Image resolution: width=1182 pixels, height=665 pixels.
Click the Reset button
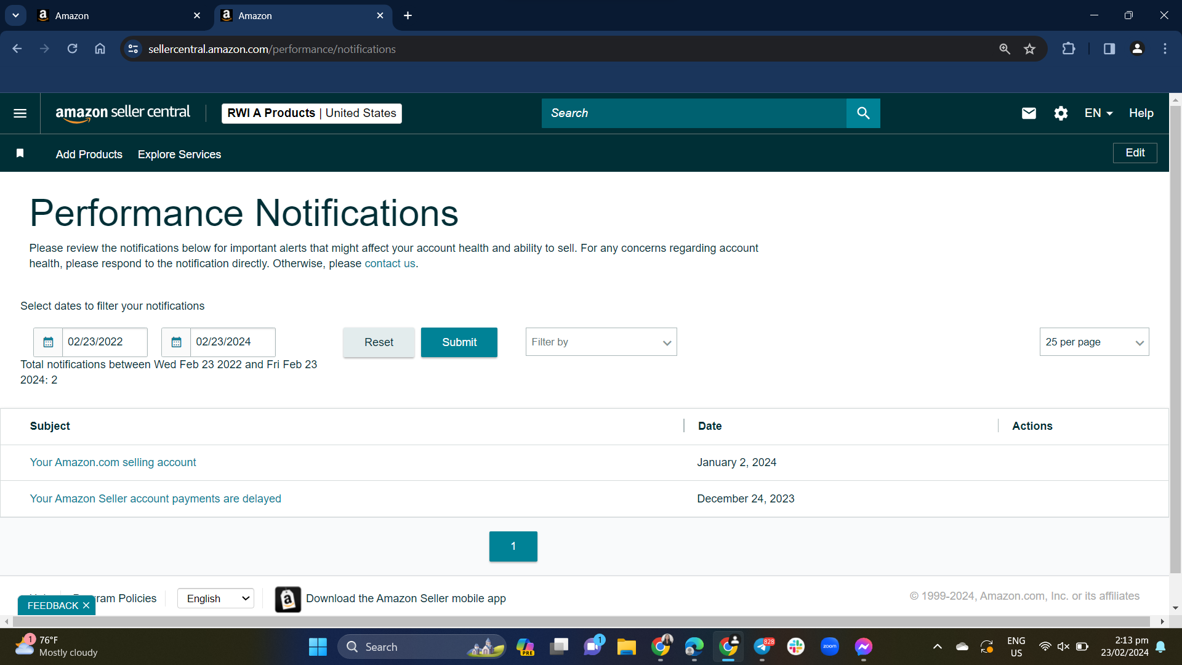coord(379,342)
